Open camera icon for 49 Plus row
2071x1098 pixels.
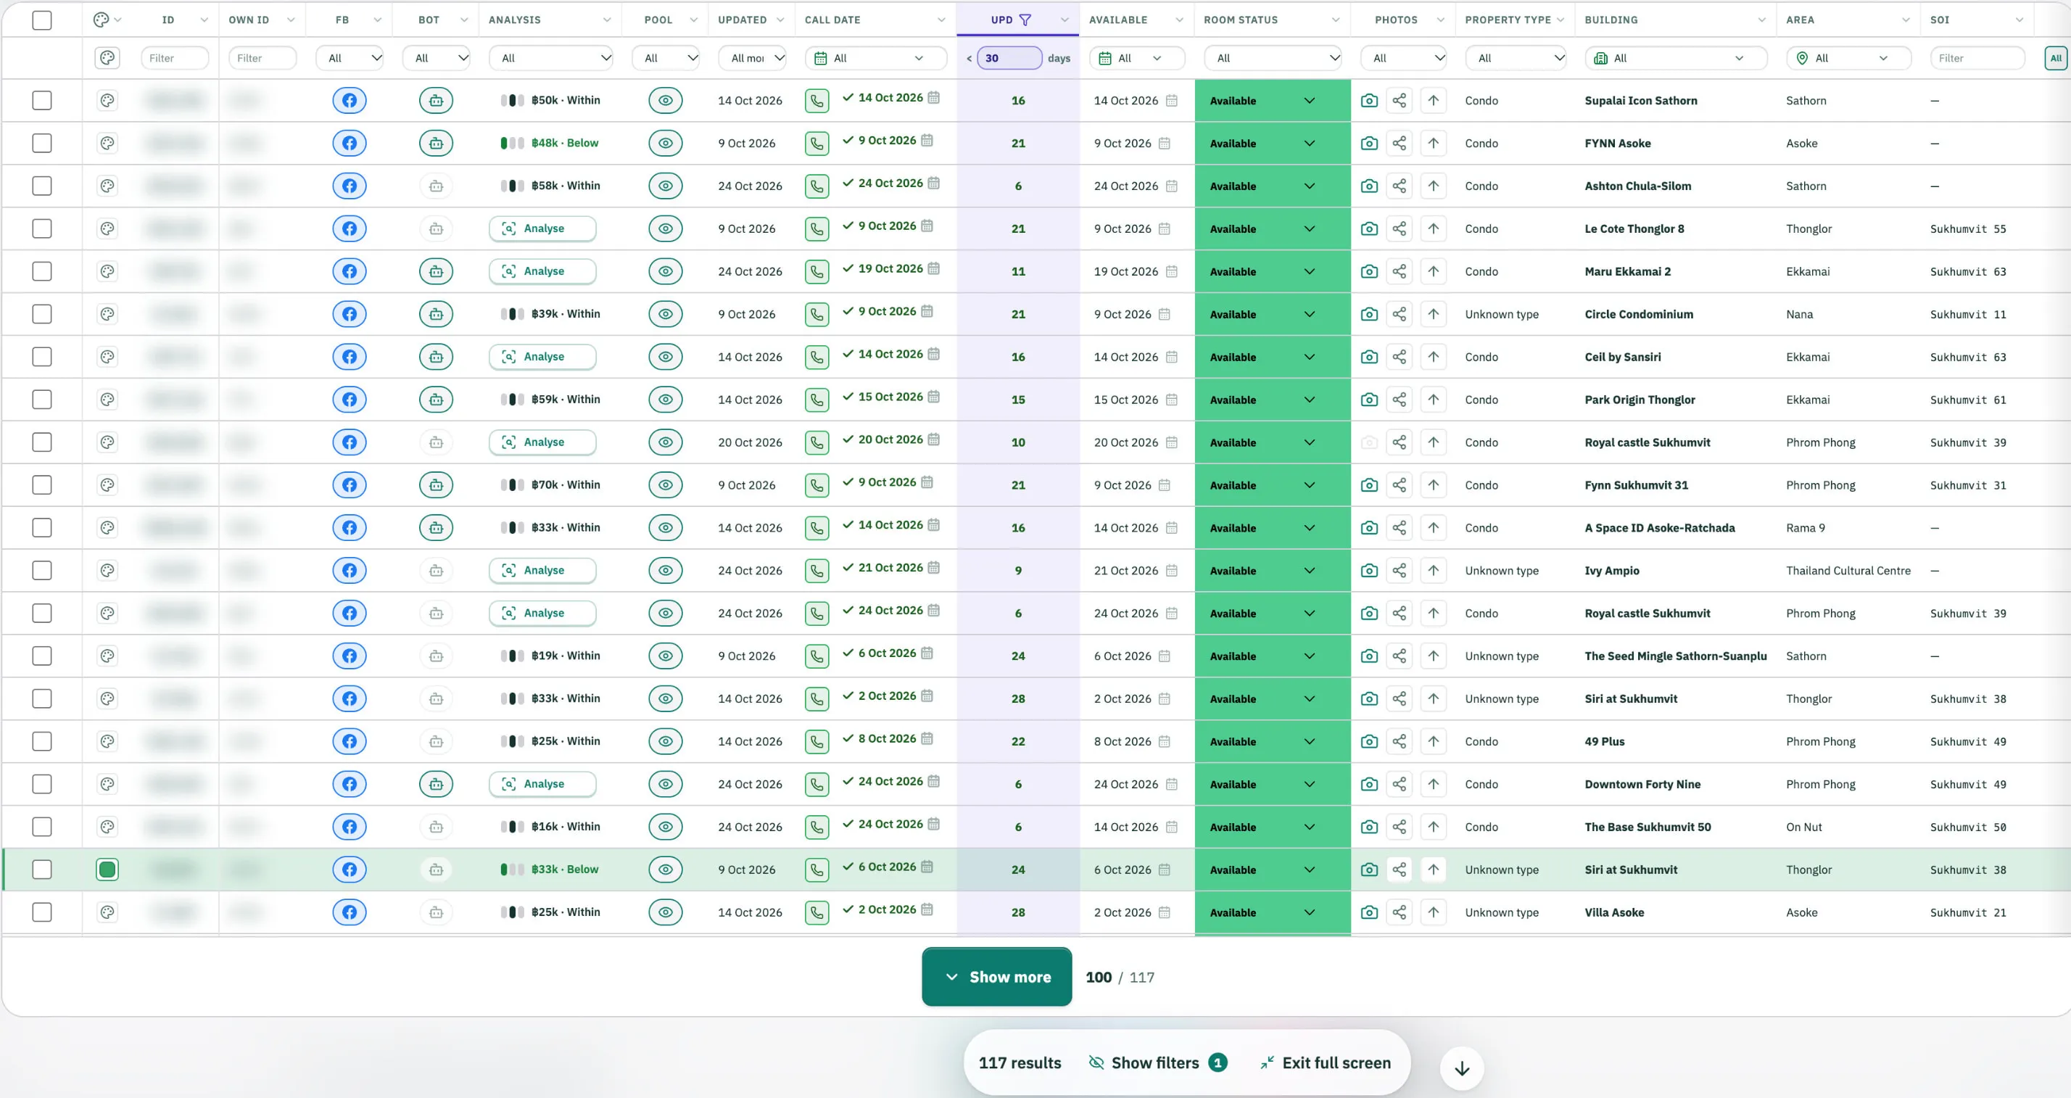pos(1369,742)
